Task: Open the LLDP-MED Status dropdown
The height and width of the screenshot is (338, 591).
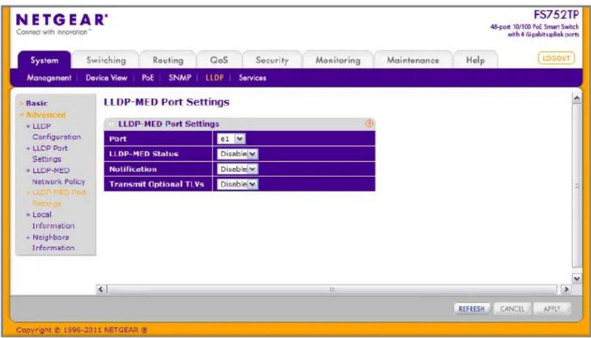Action: pos(238,154)
